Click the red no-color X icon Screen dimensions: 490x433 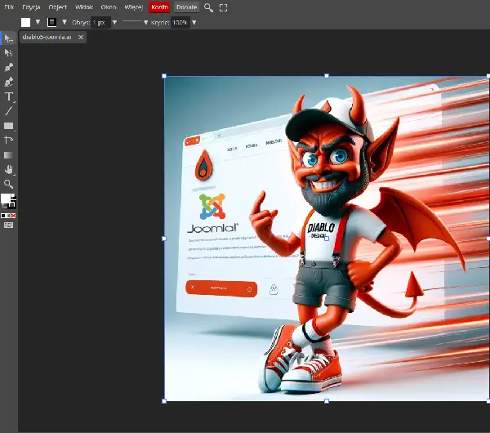click(x=13, y=216)
